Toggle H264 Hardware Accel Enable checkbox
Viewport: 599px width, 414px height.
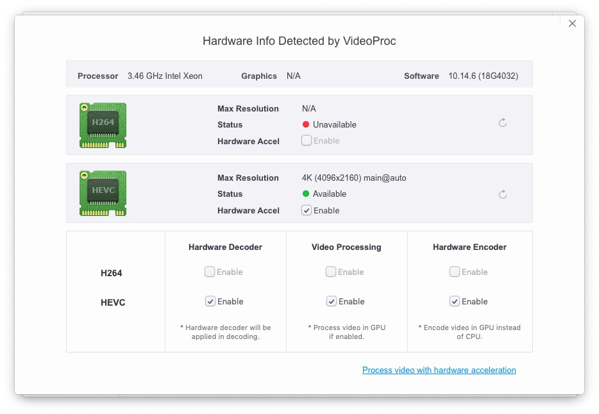coord(307,140)
